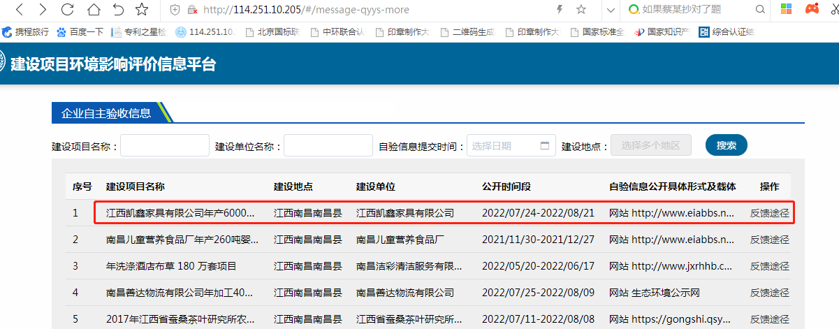Click the 网站 http://www.jxrhhb.c... cell
839x329 pixels.
pos(671,266)
